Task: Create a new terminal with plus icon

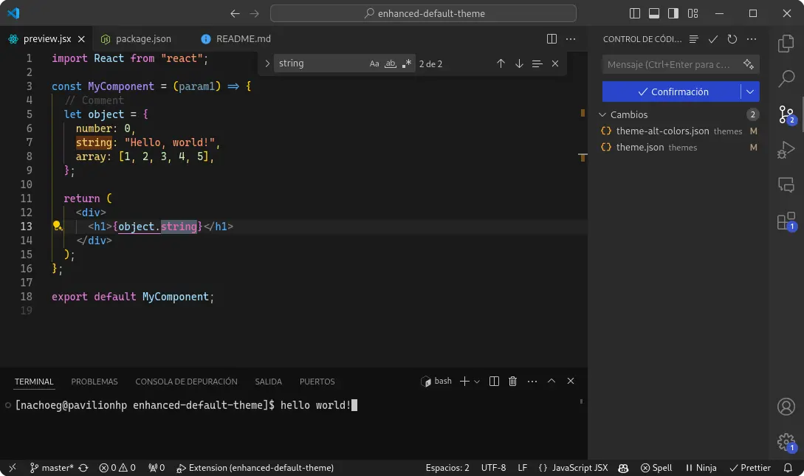Action: (464, 382)
